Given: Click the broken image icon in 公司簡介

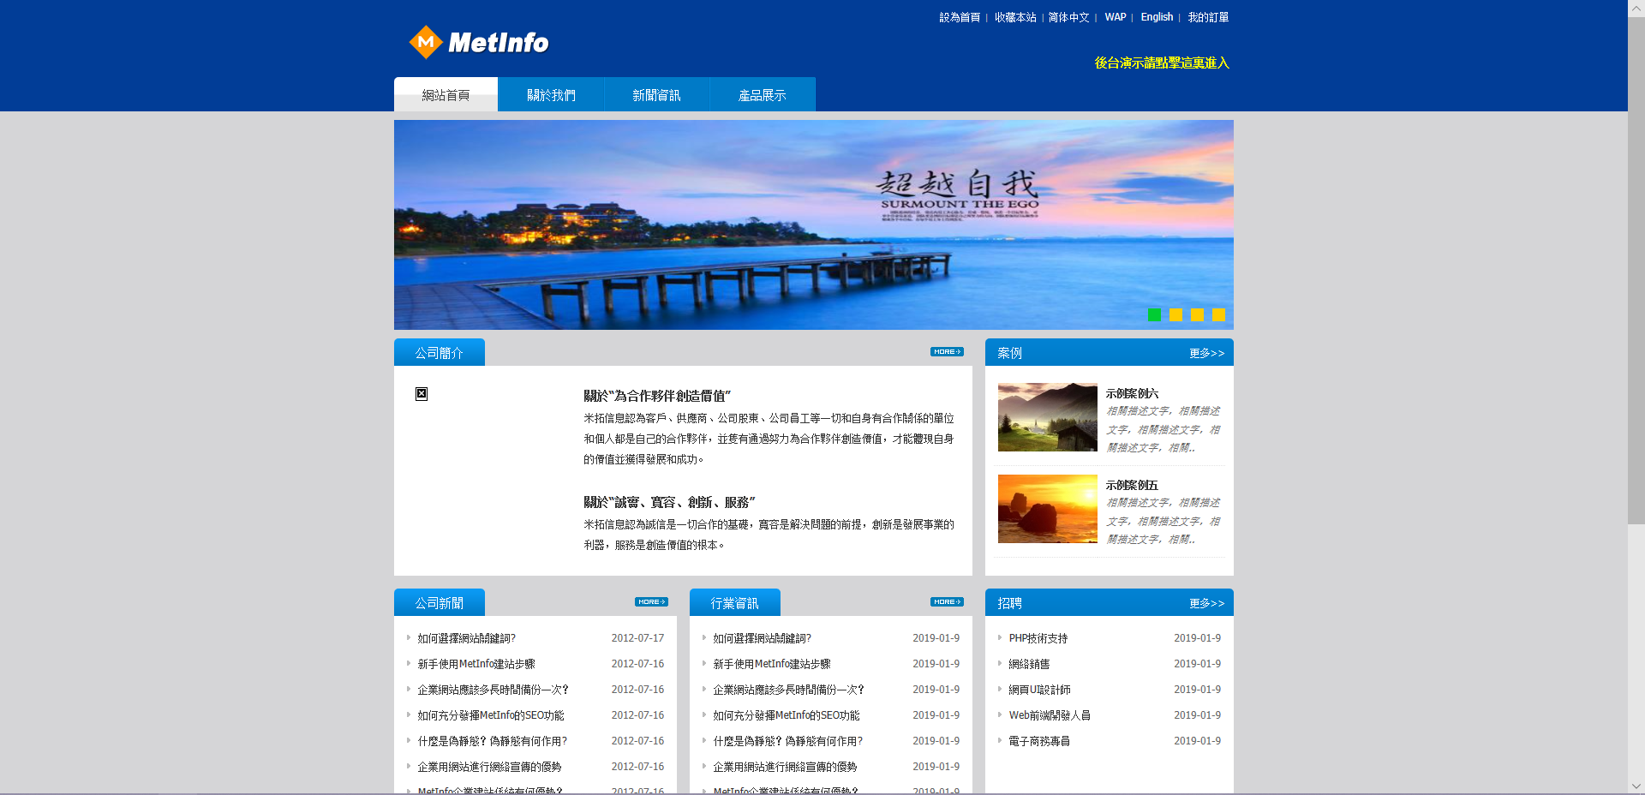Looking at the screenshot, I should pyautogui.click(x=422, y=394).
